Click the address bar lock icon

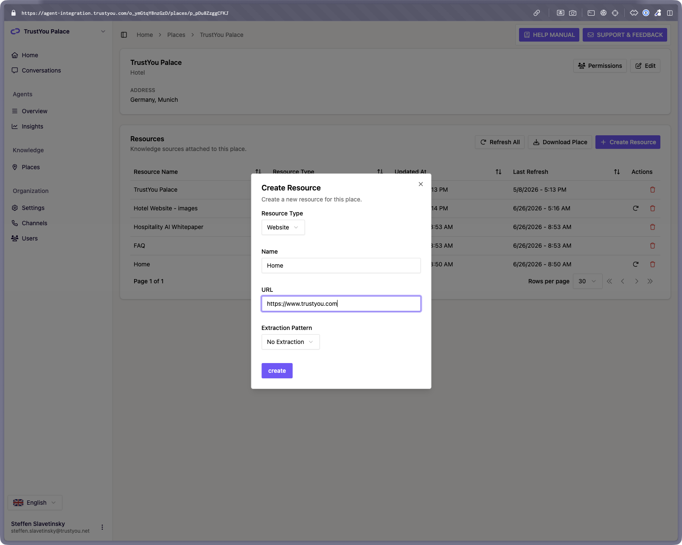[x=13, y=13]
